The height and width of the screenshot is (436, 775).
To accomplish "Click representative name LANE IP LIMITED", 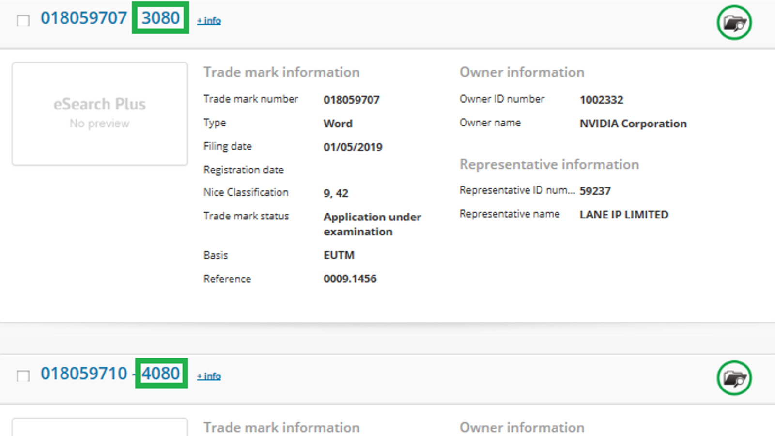I will (x=624, y=215).
